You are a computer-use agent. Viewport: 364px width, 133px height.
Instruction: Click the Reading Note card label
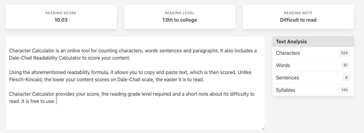(298, 13)
